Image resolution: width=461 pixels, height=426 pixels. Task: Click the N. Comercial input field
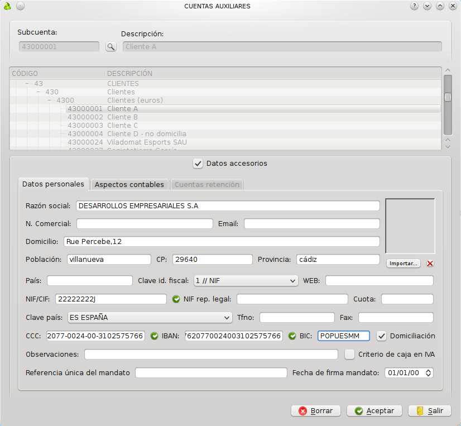point(145,224)
